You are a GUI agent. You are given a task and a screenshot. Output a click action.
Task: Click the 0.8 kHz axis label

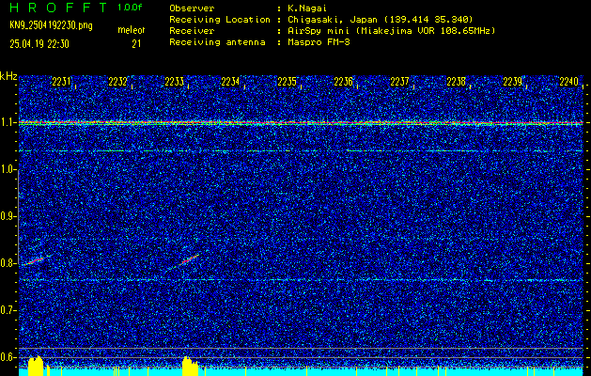(8, 263)
